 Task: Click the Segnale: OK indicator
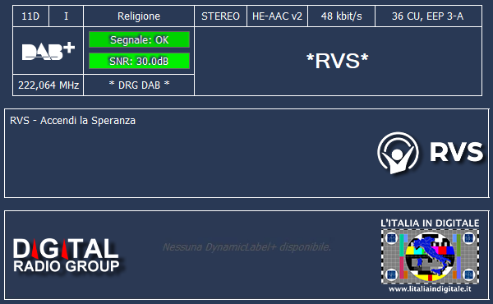tap(140, 39)
